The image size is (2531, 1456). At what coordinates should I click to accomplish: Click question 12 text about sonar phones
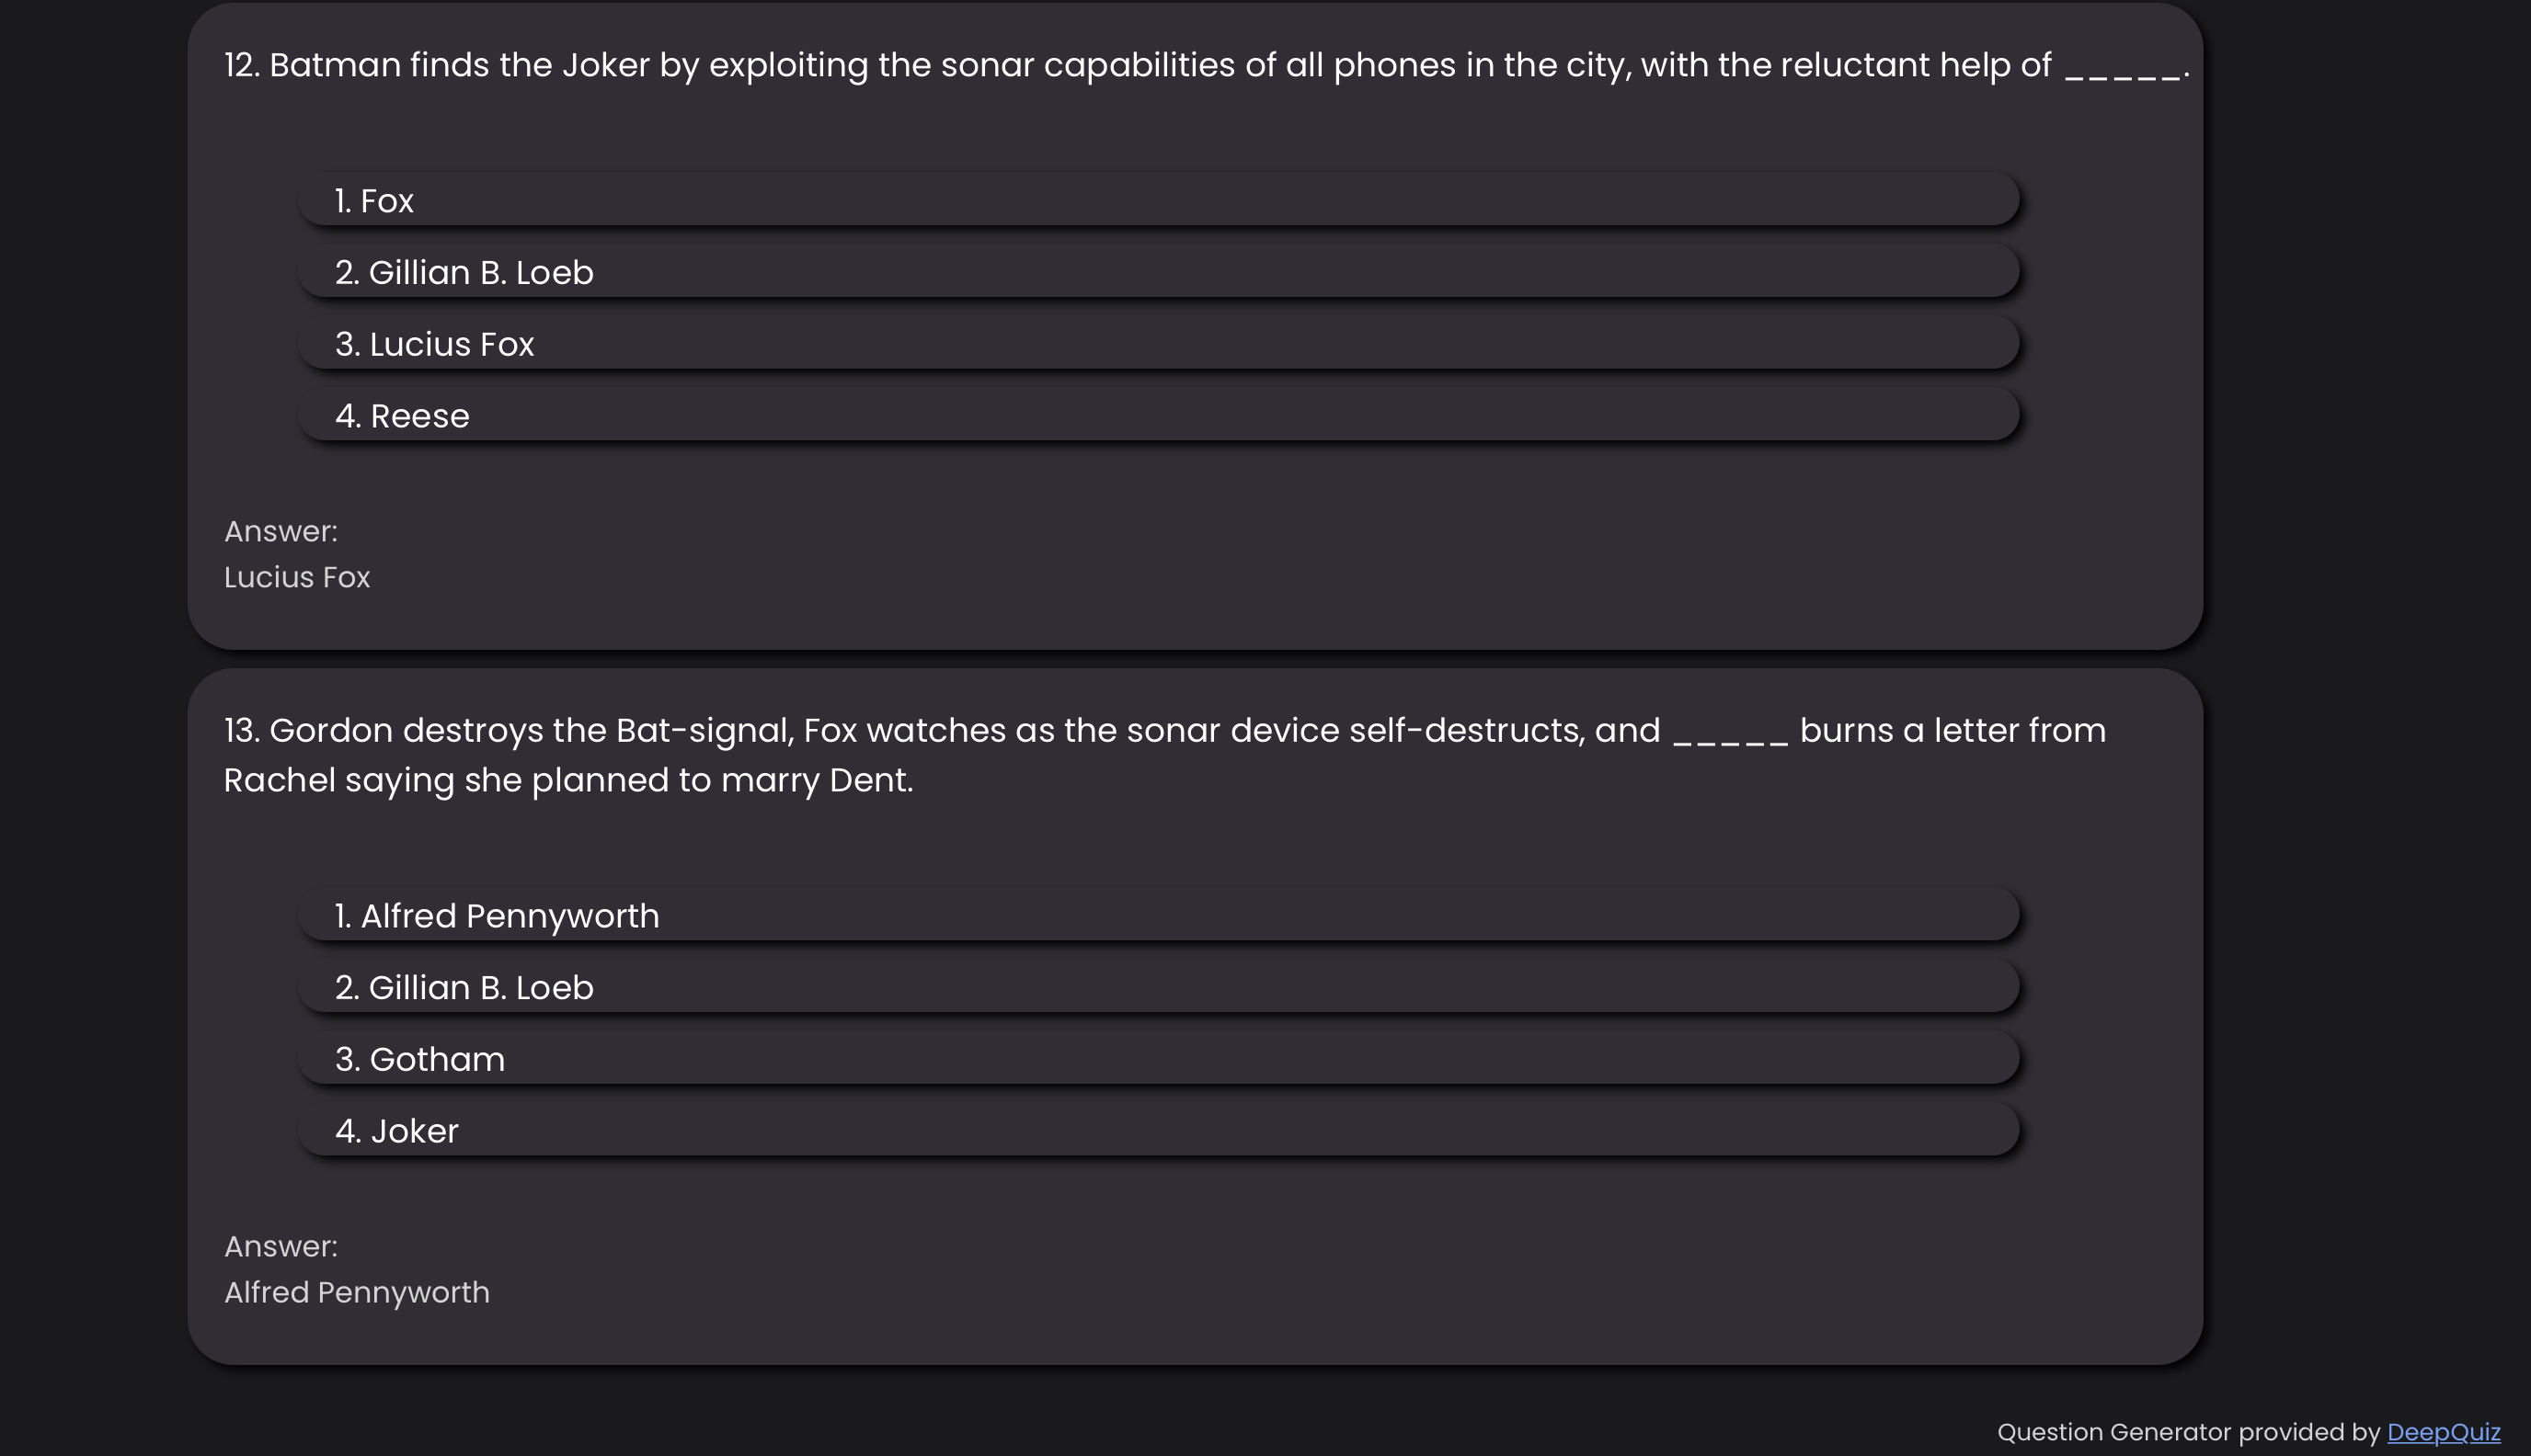point(1207,65)
